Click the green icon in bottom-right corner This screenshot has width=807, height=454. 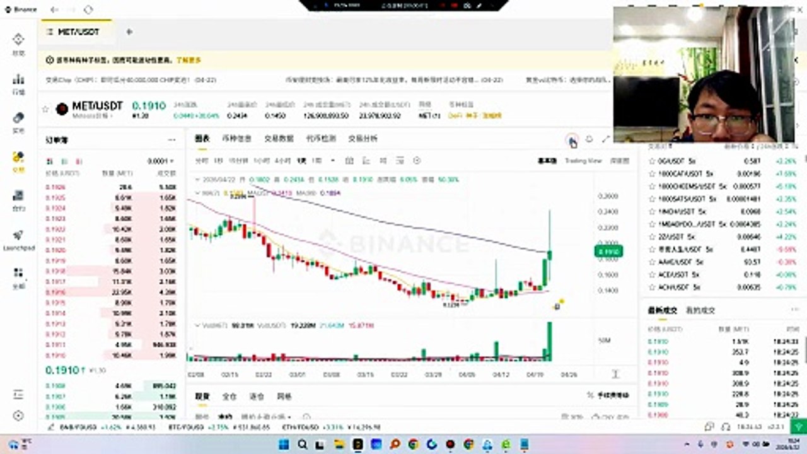pyautogui.click(x=798, y=427)
